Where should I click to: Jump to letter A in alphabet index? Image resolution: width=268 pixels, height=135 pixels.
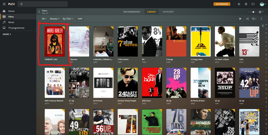pyautogui.click(x=266, y=29)
